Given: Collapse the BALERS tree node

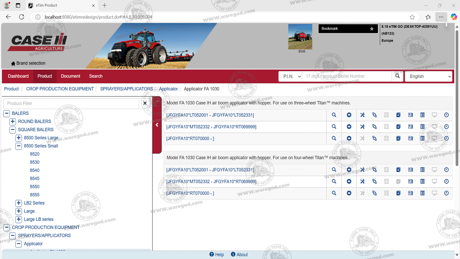Looking at the screenshot, I should 6,113.
